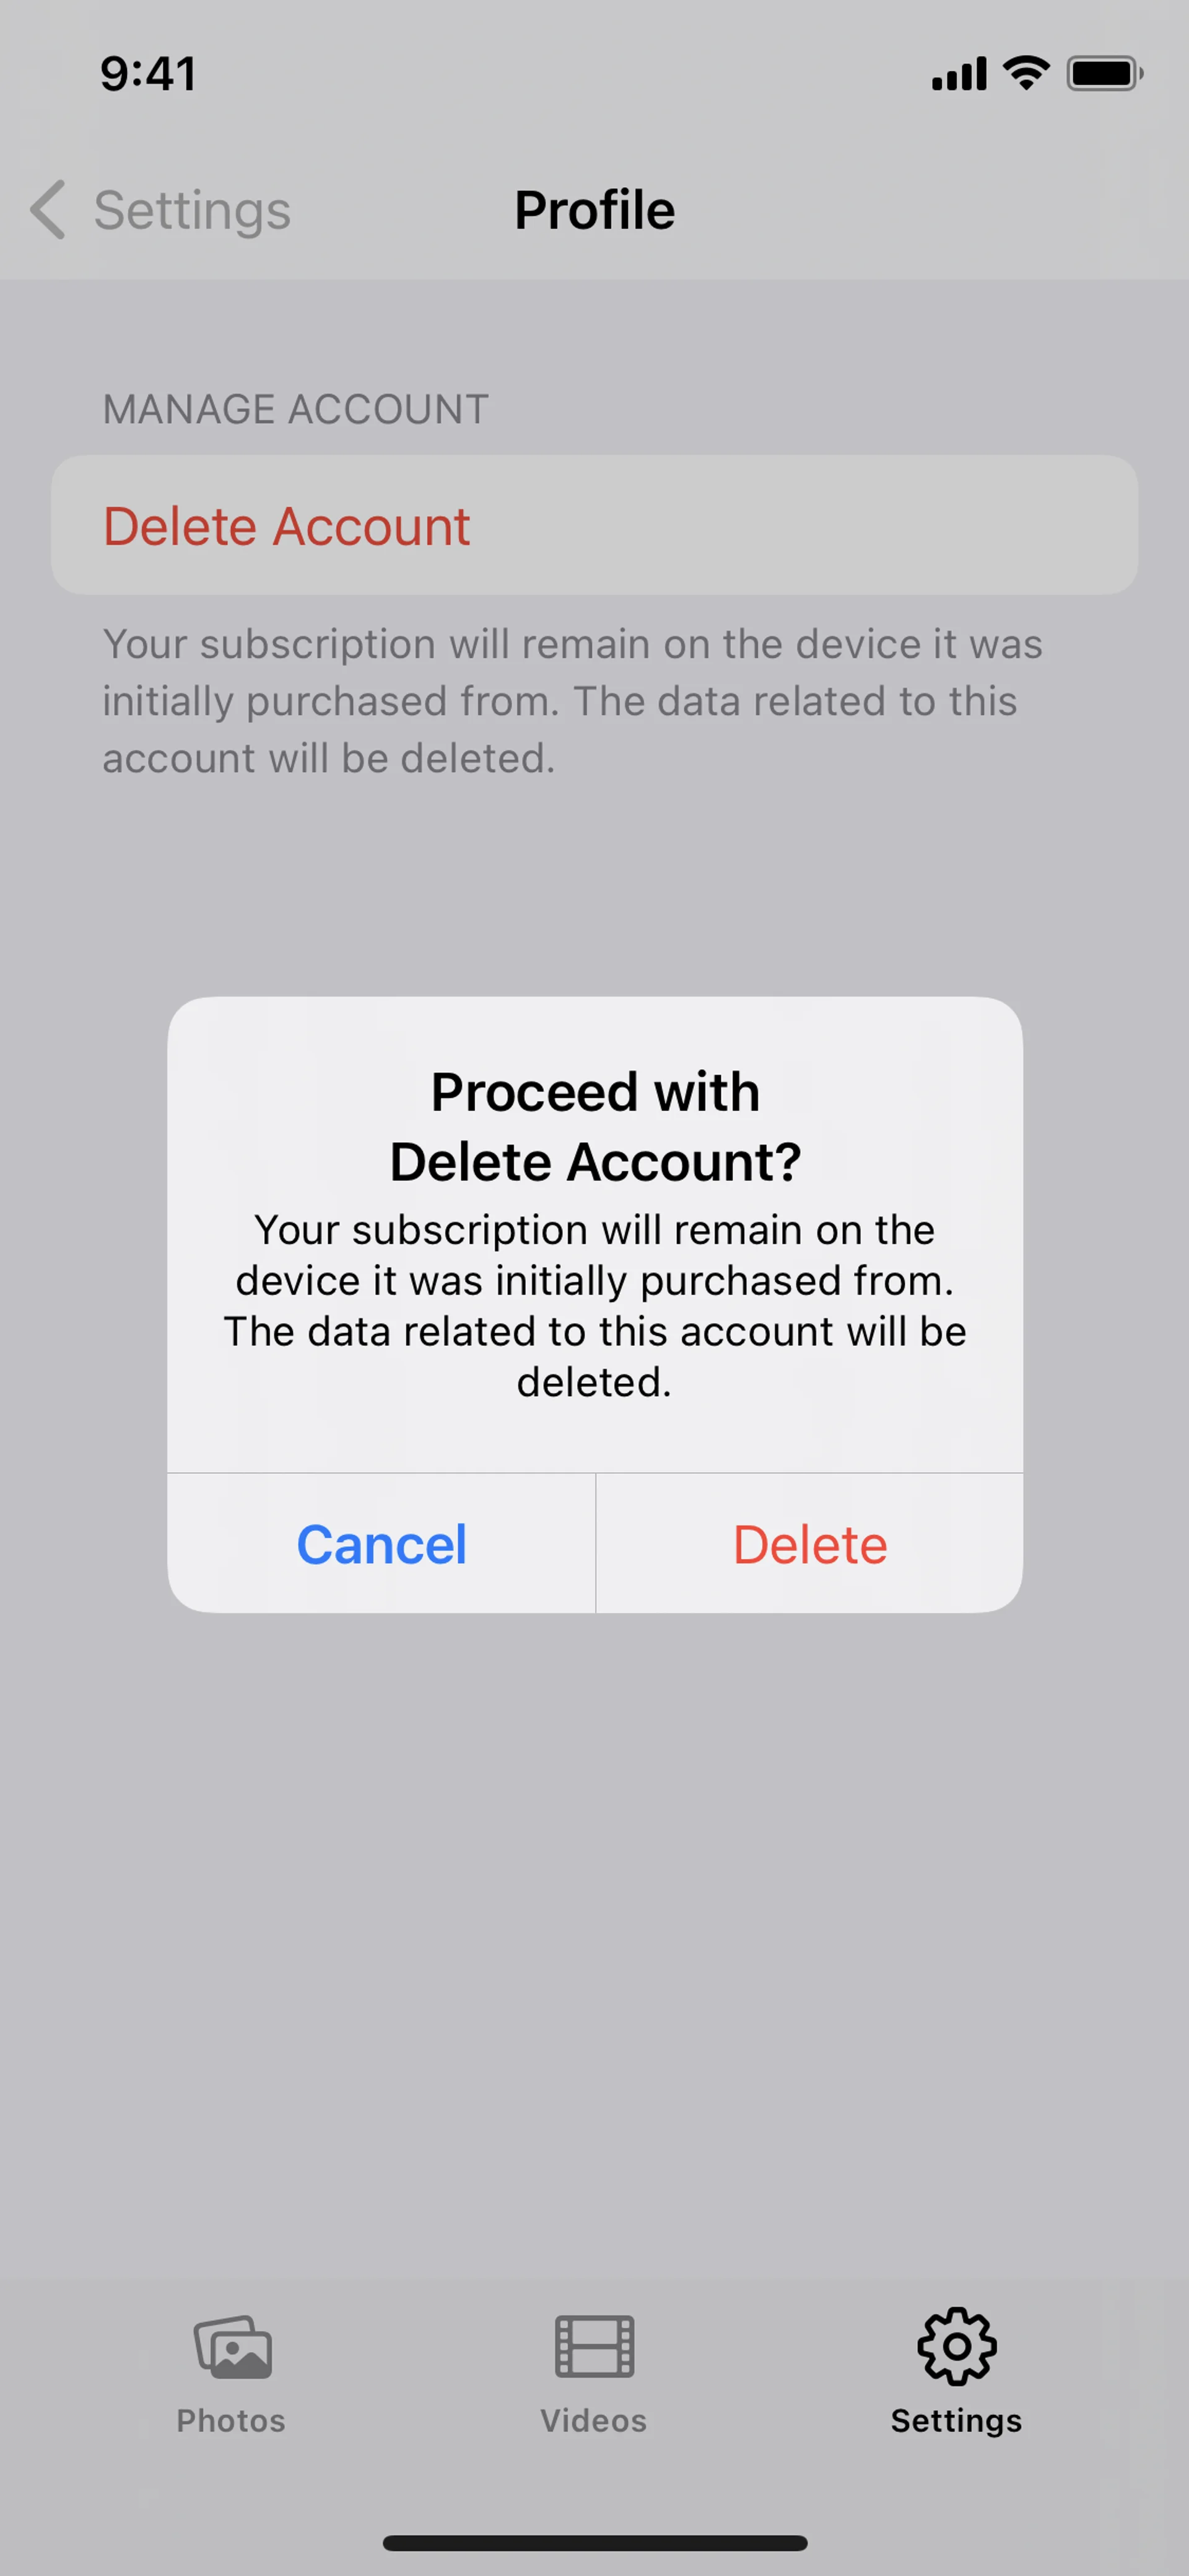Open the Videos filmstrip icon
The width and height of the screenshot is (1189, 2576).
pyautogui.click(x=594, y=2346)
